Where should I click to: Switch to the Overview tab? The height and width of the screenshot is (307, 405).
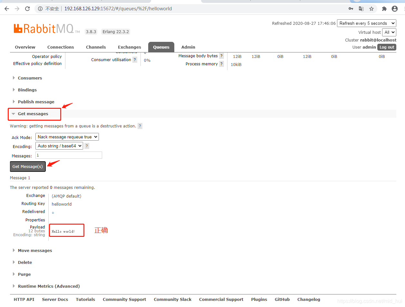(x=25, y=47)
